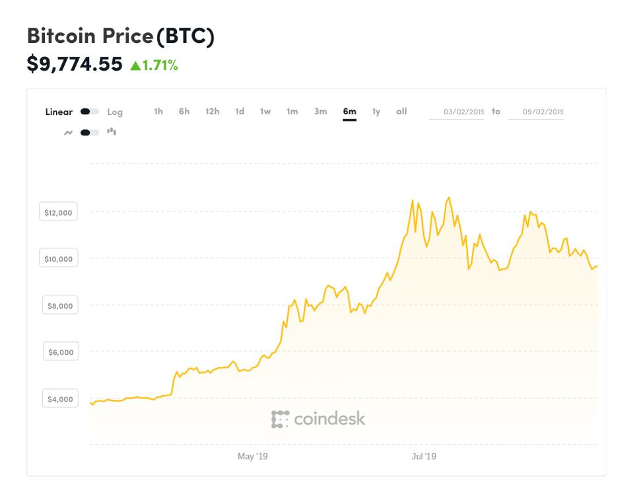Select the 1h time range

pyautogui.click(x=158, y=112)
